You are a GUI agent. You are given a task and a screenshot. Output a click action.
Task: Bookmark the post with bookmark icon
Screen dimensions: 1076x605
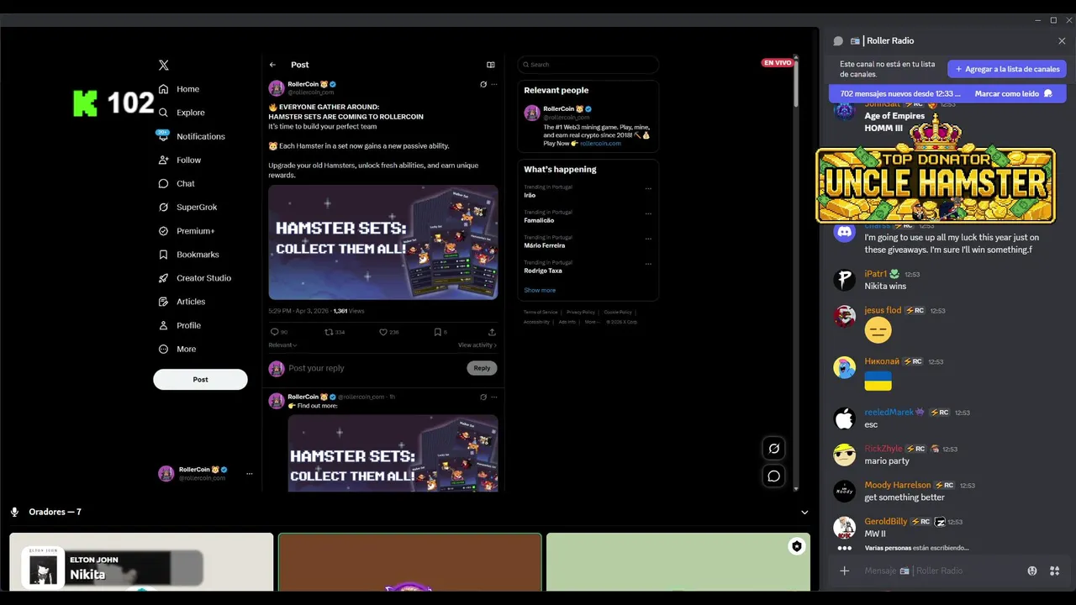coord(440,332)
